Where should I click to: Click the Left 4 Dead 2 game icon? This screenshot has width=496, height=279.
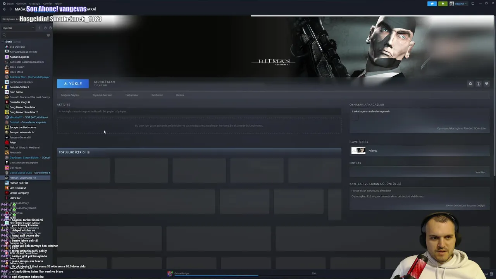coord(7,188)
